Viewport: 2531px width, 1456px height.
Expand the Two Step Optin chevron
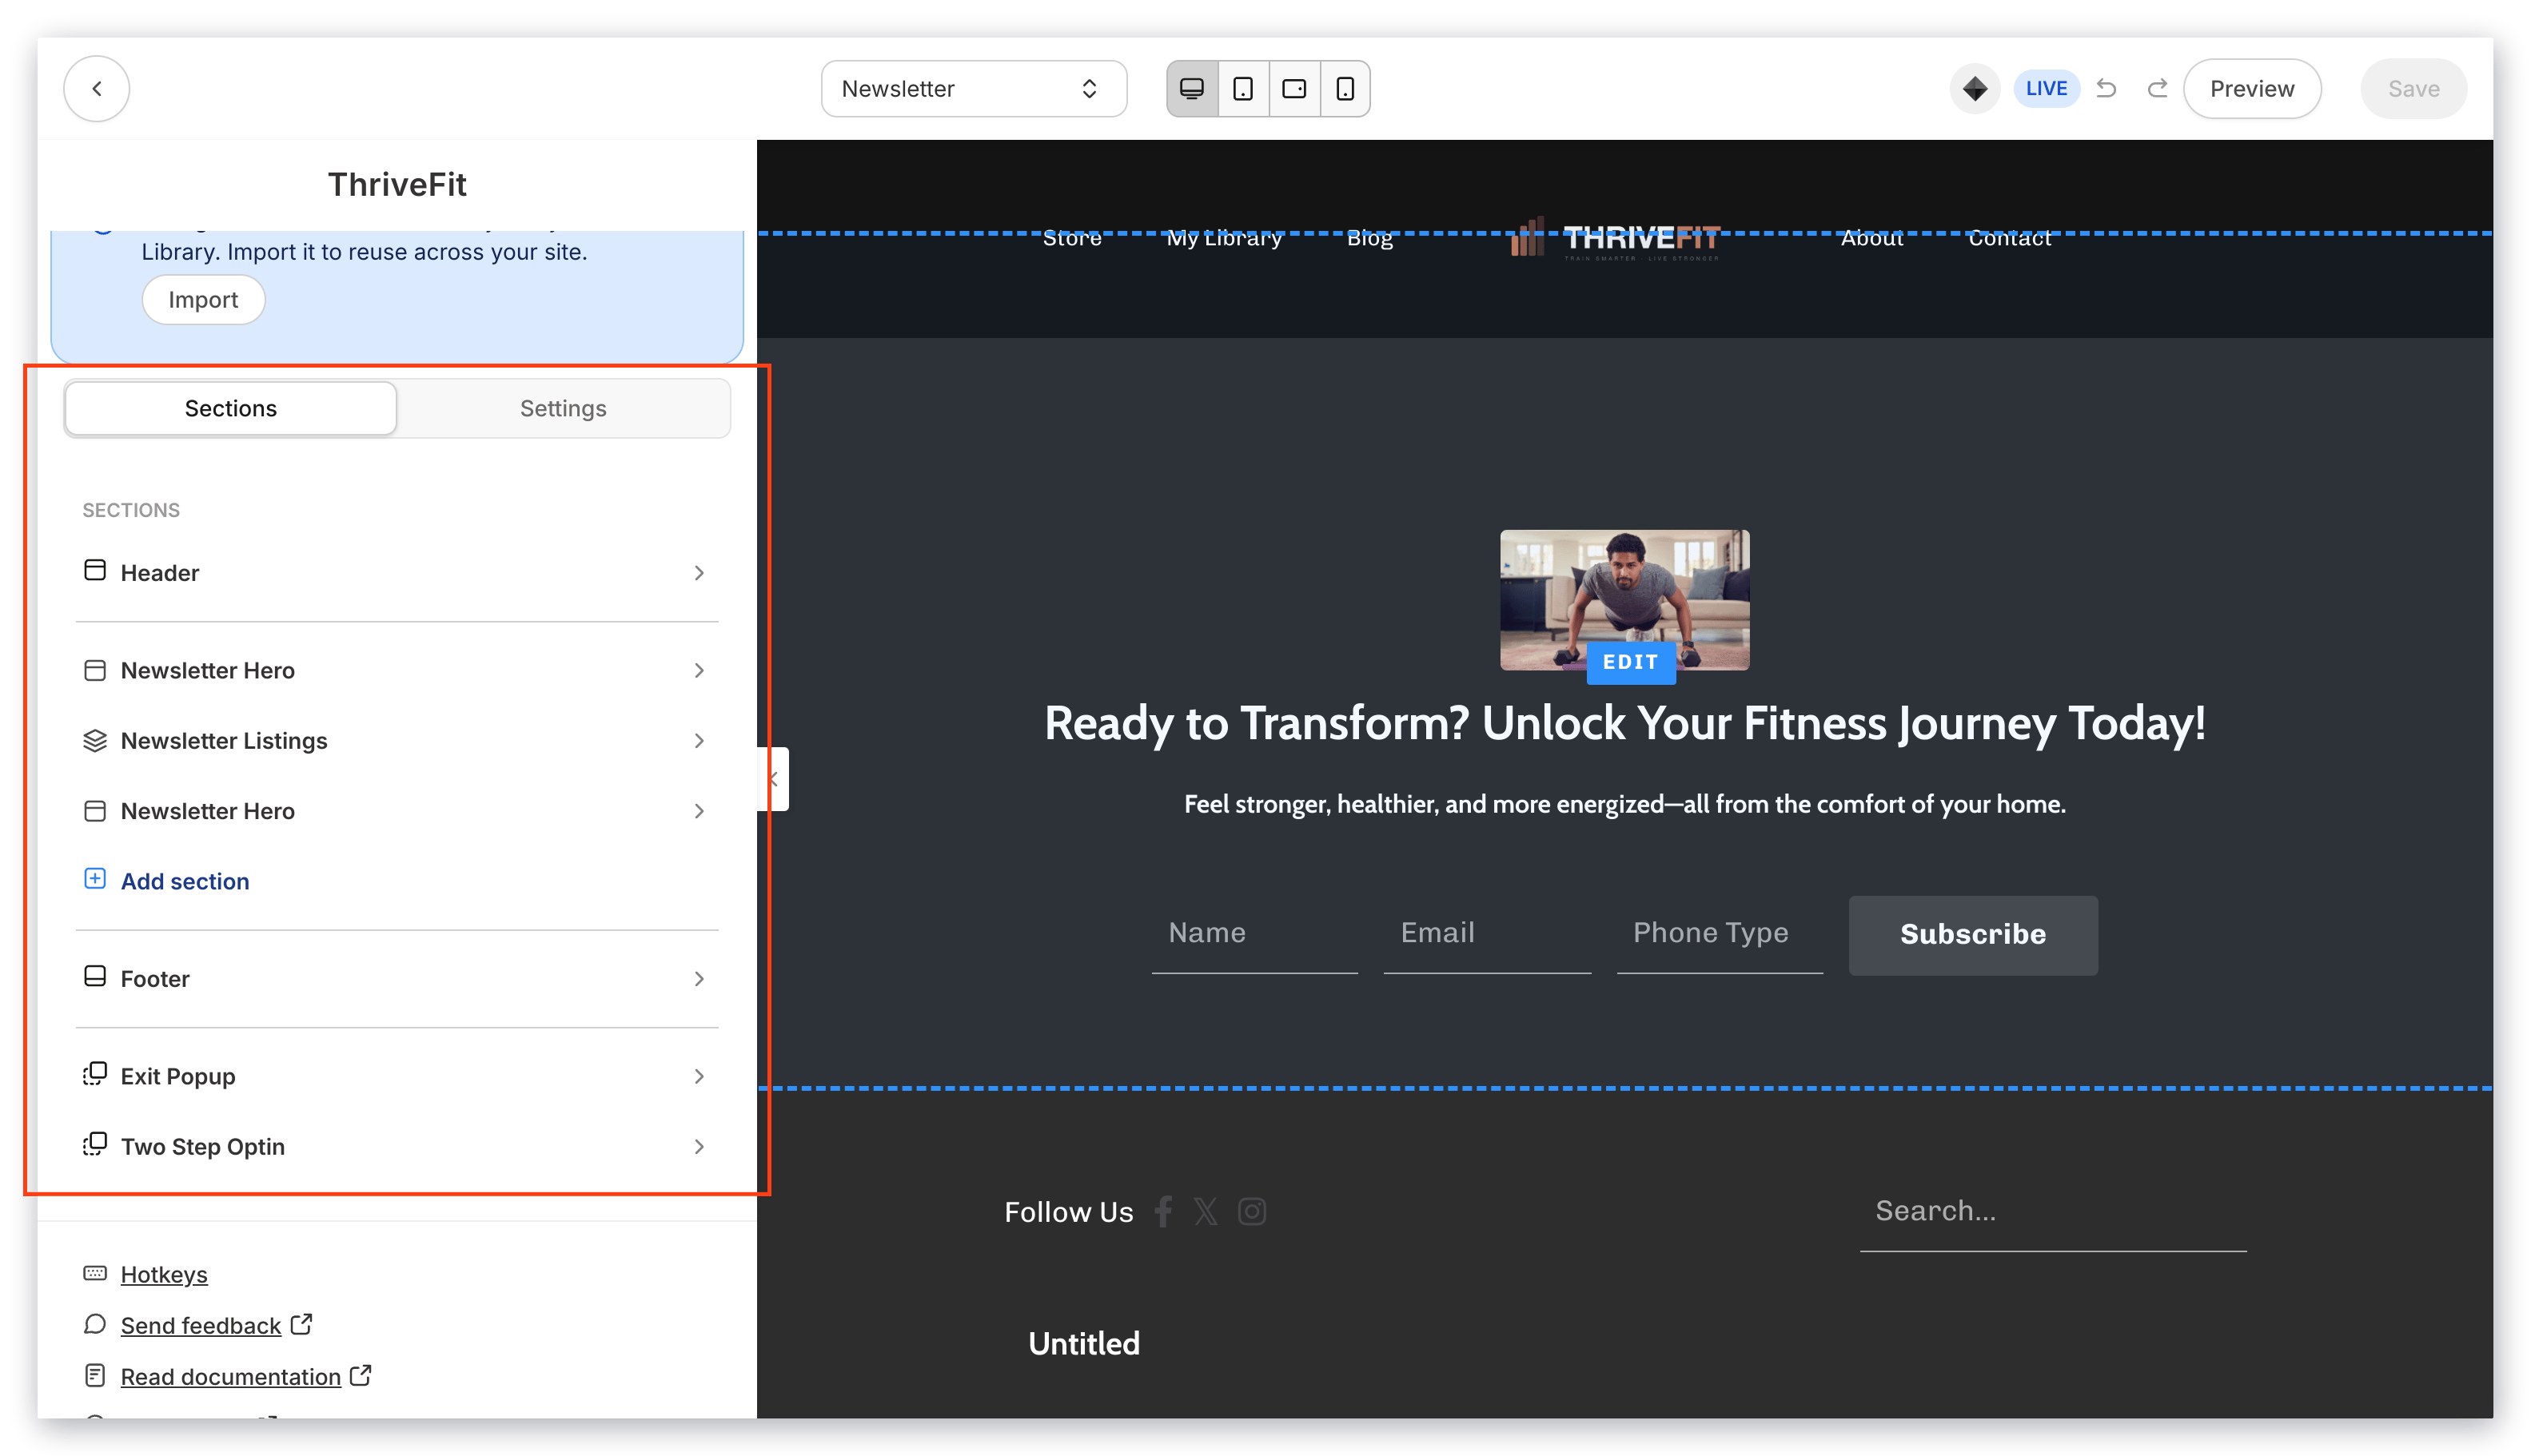click(700, 1147)
